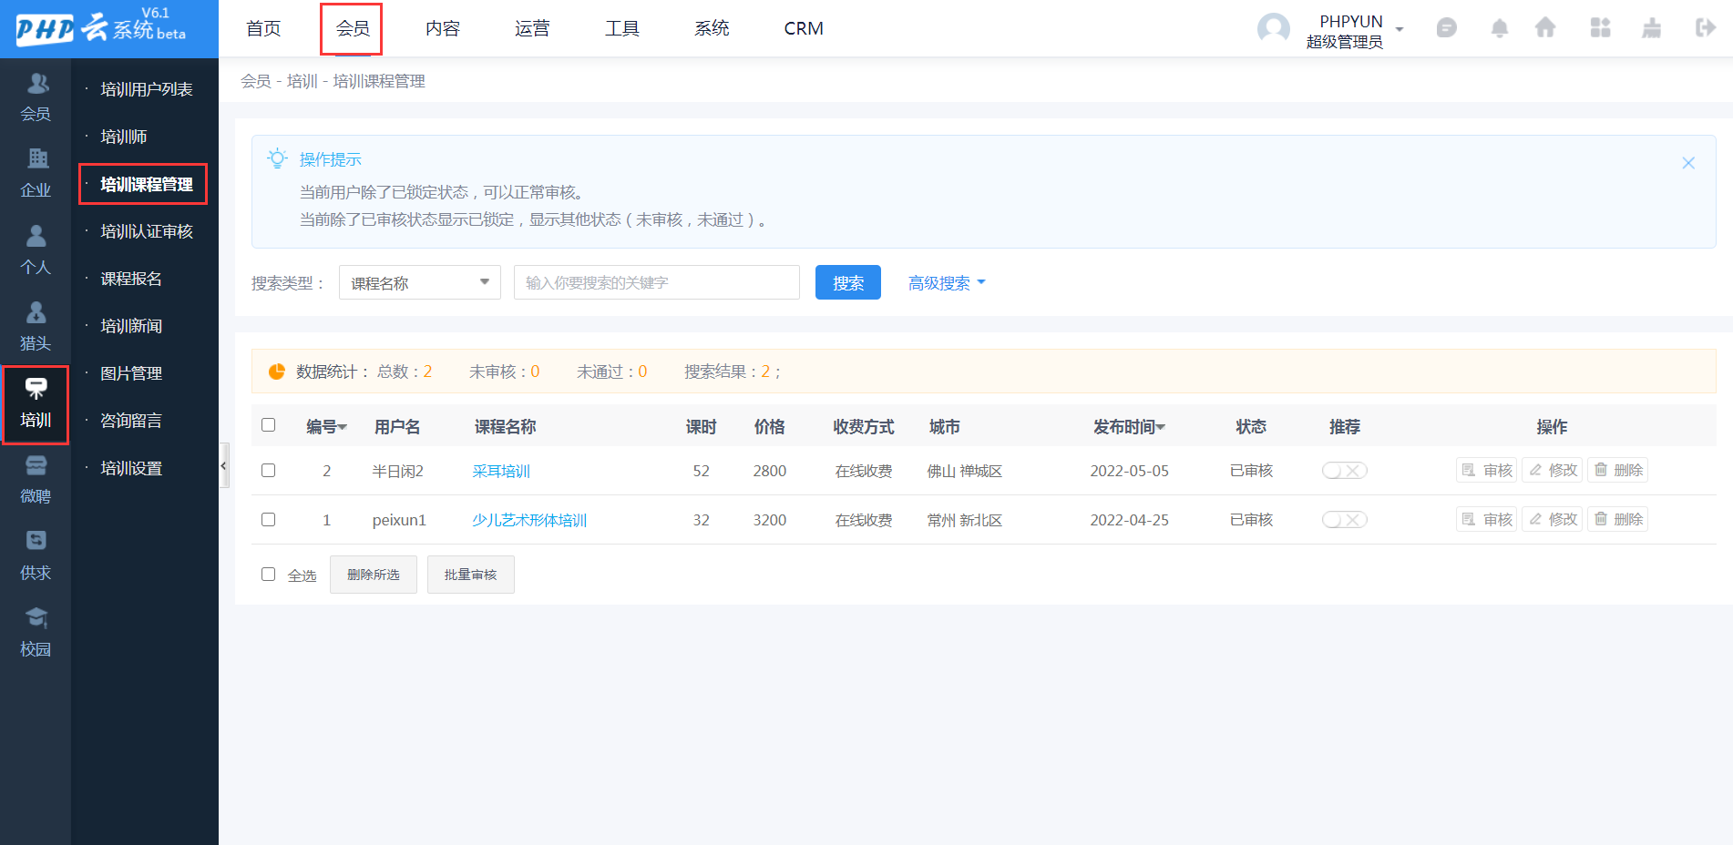Select the 培训 sidebar section
This screenshot has height=845, width=1733.
[36, 404]
